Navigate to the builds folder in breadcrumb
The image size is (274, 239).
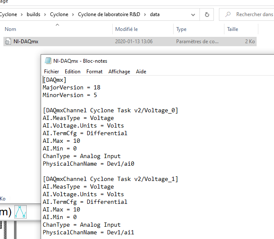point(33,14)
